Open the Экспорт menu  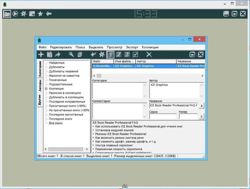(132, 47)
